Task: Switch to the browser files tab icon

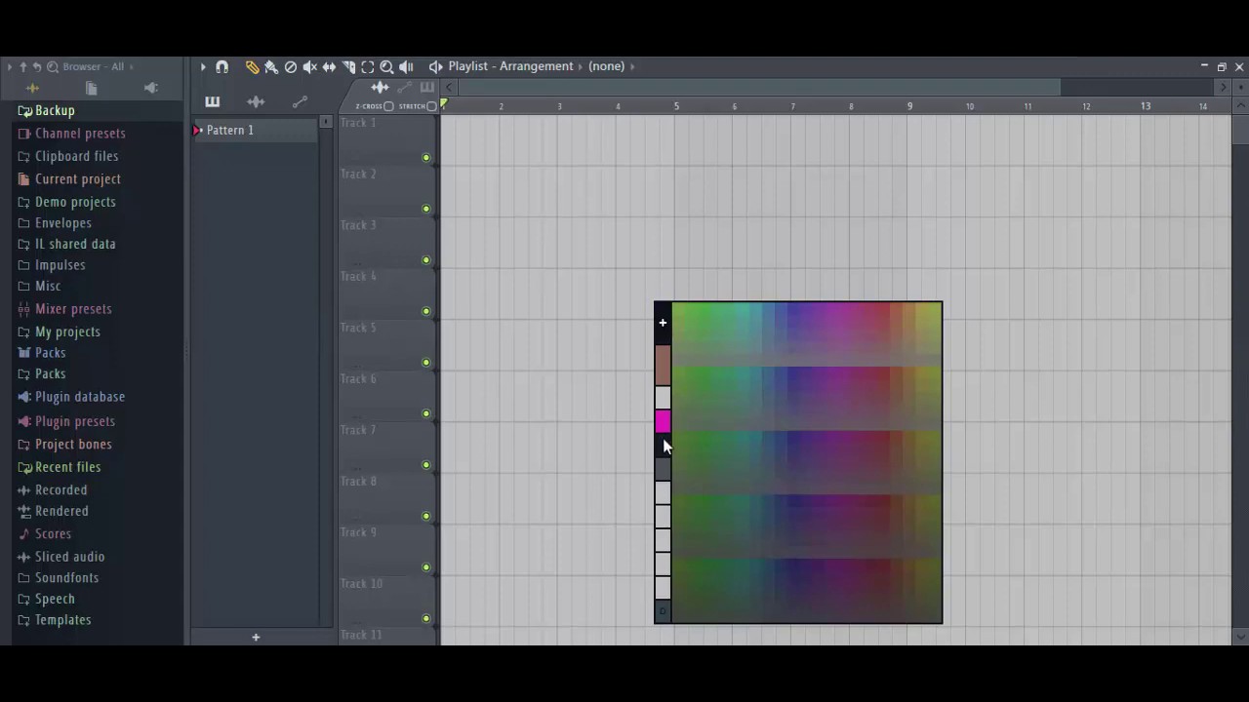Action: [92, 89]
